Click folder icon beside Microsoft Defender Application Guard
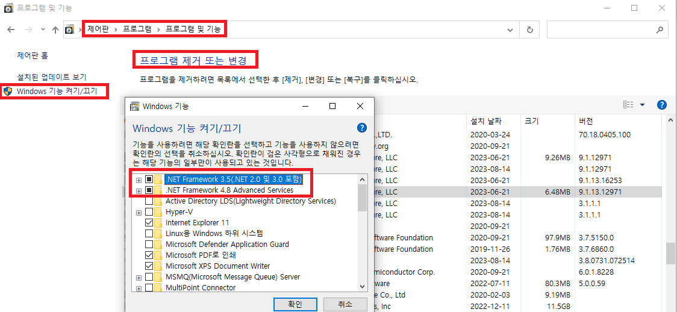Screen dimensions: 677x312 (x=158, y=245)
